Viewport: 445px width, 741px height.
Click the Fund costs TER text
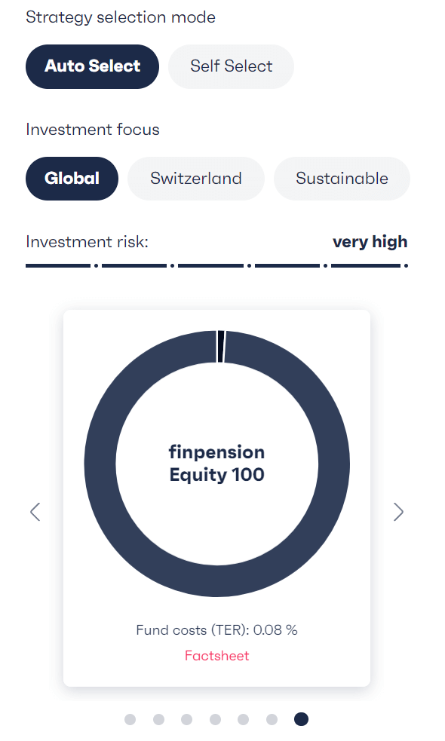point(216,629)
